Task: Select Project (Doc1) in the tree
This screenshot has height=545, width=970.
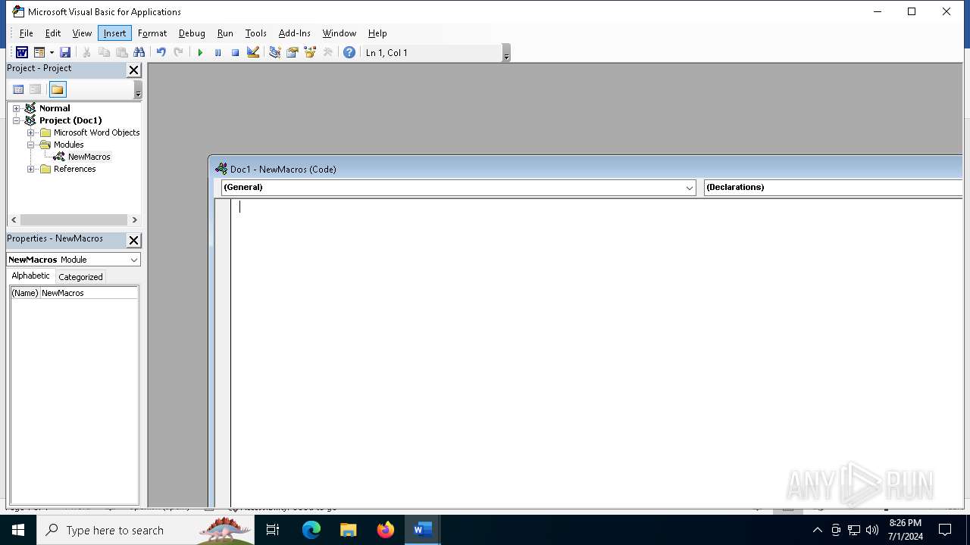Action: pos(70,120)
